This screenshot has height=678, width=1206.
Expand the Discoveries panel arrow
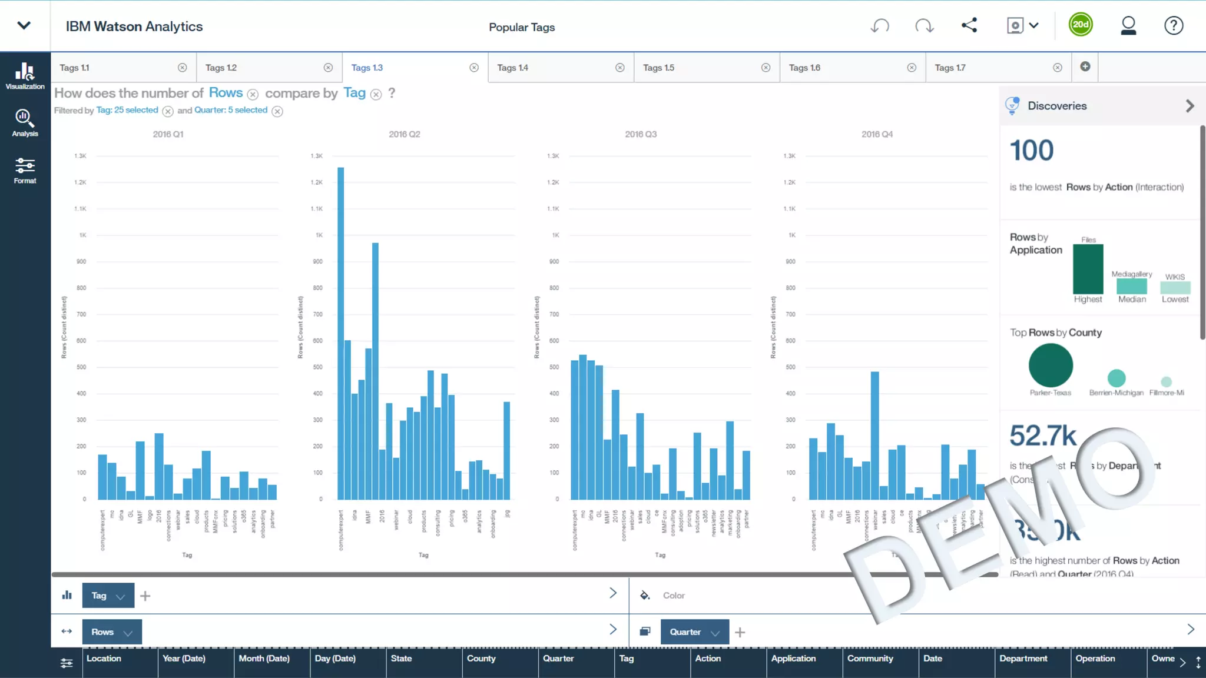click(1190, 106)
